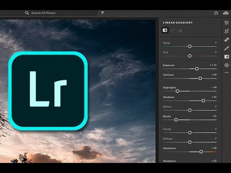Click the Exposure slider handle
The image size is (231, 173).
197,69
